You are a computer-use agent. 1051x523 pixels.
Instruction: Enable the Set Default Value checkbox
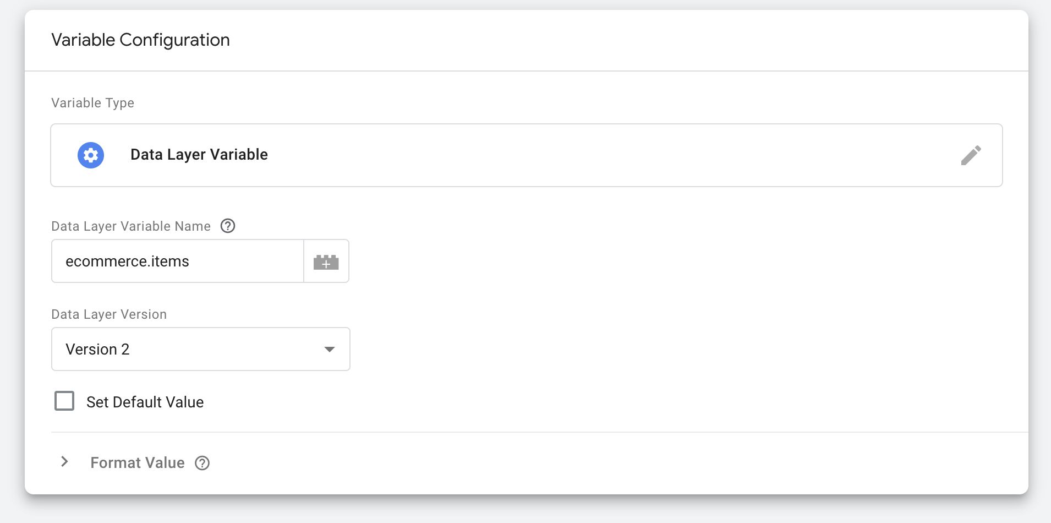(x=64, y=401)
